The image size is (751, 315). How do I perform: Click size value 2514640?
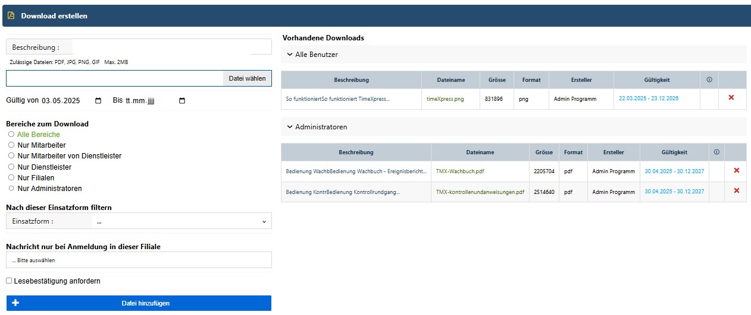[544, 192]
